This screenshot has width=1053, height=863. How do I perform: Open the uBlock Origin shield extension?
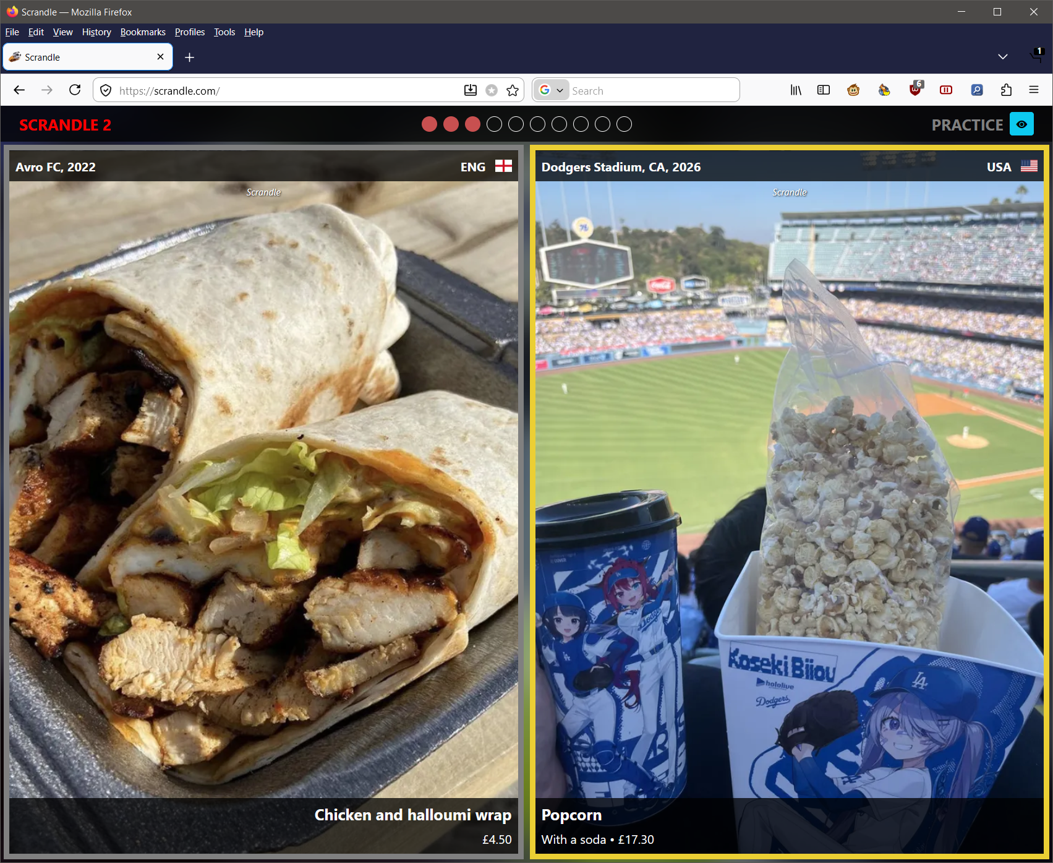915,90
